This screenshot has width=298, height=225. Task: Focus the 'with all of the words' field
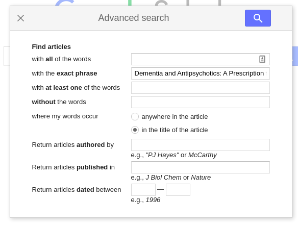(x=201, y=59)
